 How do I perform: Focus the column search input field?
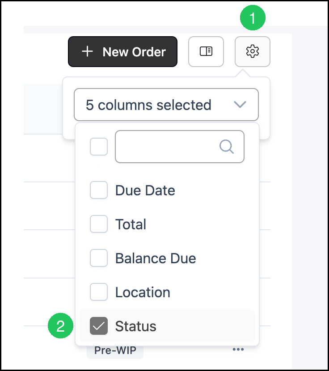180,147
